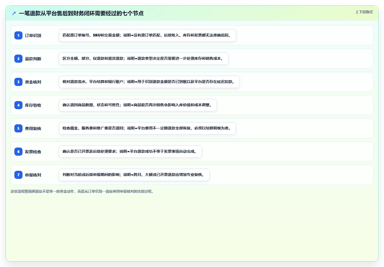Open the description box starting 核对退款流水

click(x=149, y=82)
